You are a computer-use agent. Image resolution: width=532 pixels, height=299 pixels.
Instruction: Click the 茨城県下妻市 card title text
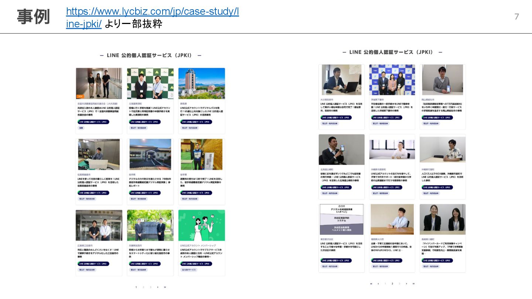click(392, 107)
